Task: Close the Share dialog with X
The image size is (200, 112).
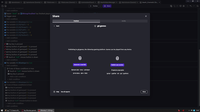Action: coord(146,16)
